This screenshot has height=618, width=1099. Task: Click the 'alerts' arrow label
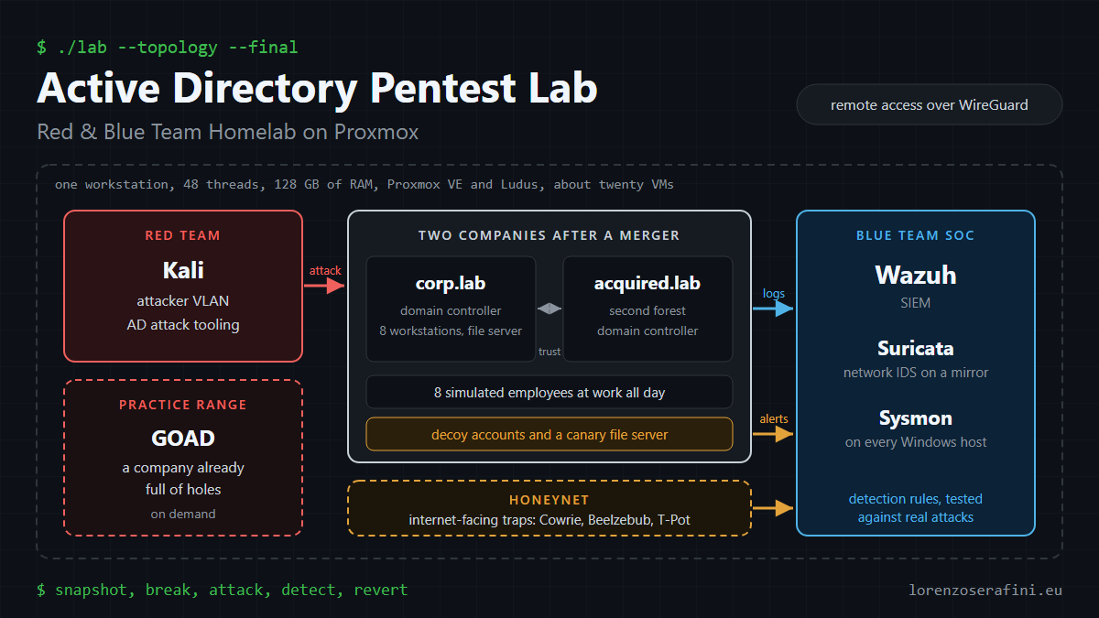(774, 418)
